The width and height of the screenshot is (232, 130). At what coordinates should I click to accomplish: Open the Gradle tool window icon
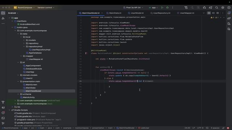[x=229, y=18]
